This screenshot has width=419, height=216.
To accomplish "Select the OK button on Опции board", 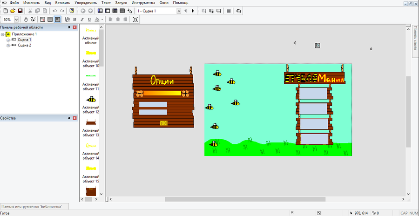I will point(163,123).
